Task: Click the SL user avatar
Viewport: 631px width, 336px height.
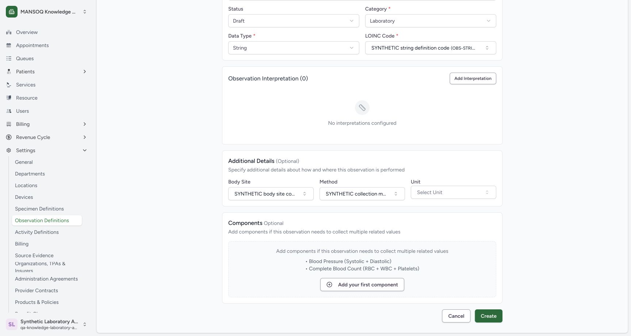Action: coord(12,324)
